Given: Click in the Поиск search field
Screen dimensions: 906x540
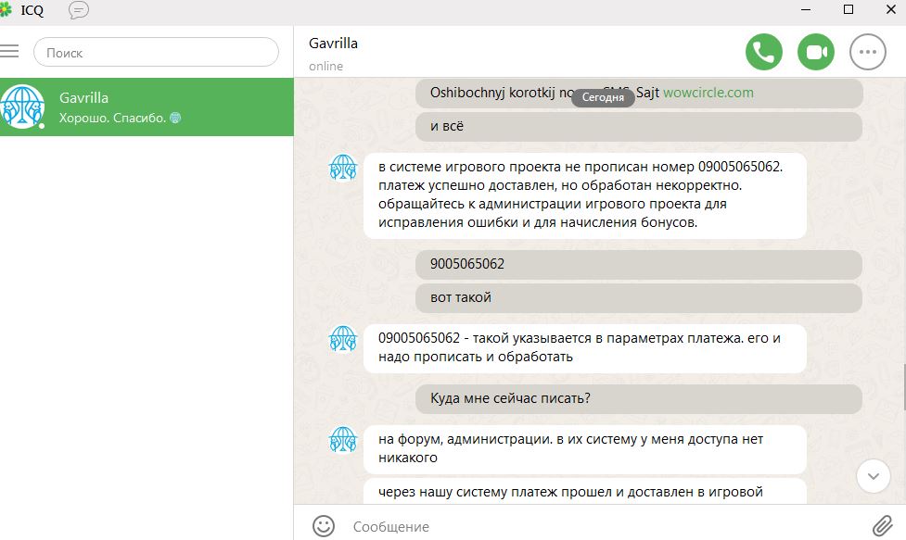Looking at the screenshot, I should [156, 53].
